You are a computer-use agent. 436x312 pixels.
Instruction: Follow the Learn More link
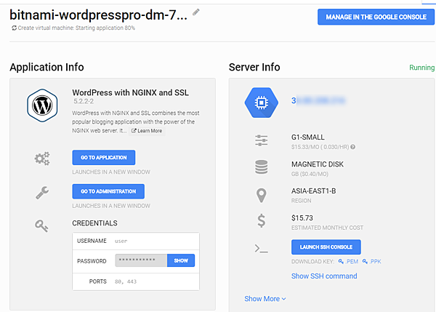pos(147,131)
